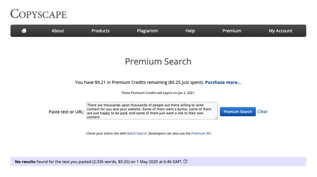
Task: Click the home icon in the navigation bar
Action: pyautogui.click(x=24, y=31)
